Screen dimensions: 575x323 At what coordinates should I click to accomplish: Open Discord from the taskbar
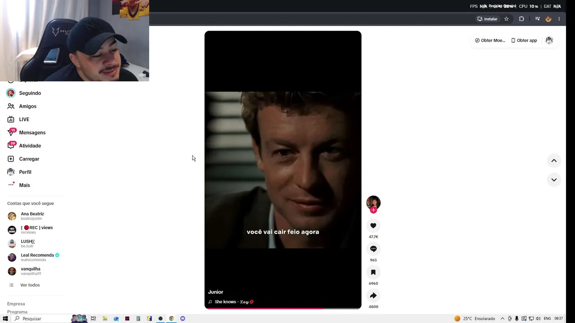pyautogui.click(x=182, y=319)
